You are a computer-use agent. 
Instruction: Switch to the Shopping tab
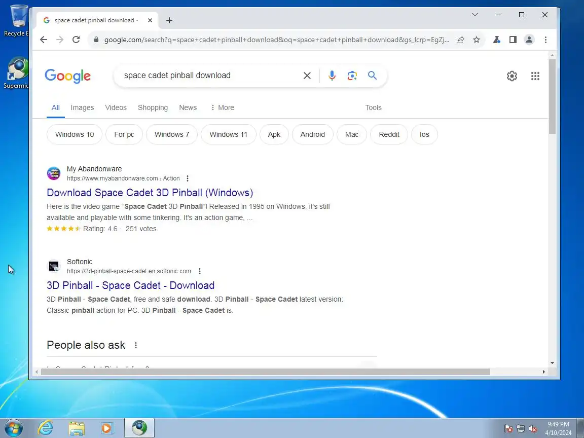153,107
